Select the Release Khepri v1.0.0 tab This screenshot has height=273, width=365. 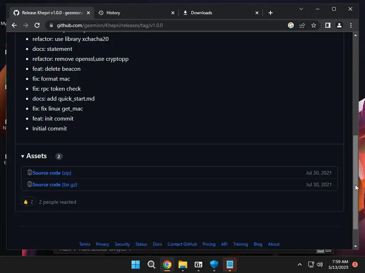[52, 13]
